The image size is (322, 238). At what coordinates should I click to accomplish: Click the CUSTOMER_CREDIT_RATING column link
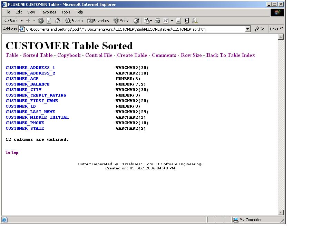click(36, 96)
